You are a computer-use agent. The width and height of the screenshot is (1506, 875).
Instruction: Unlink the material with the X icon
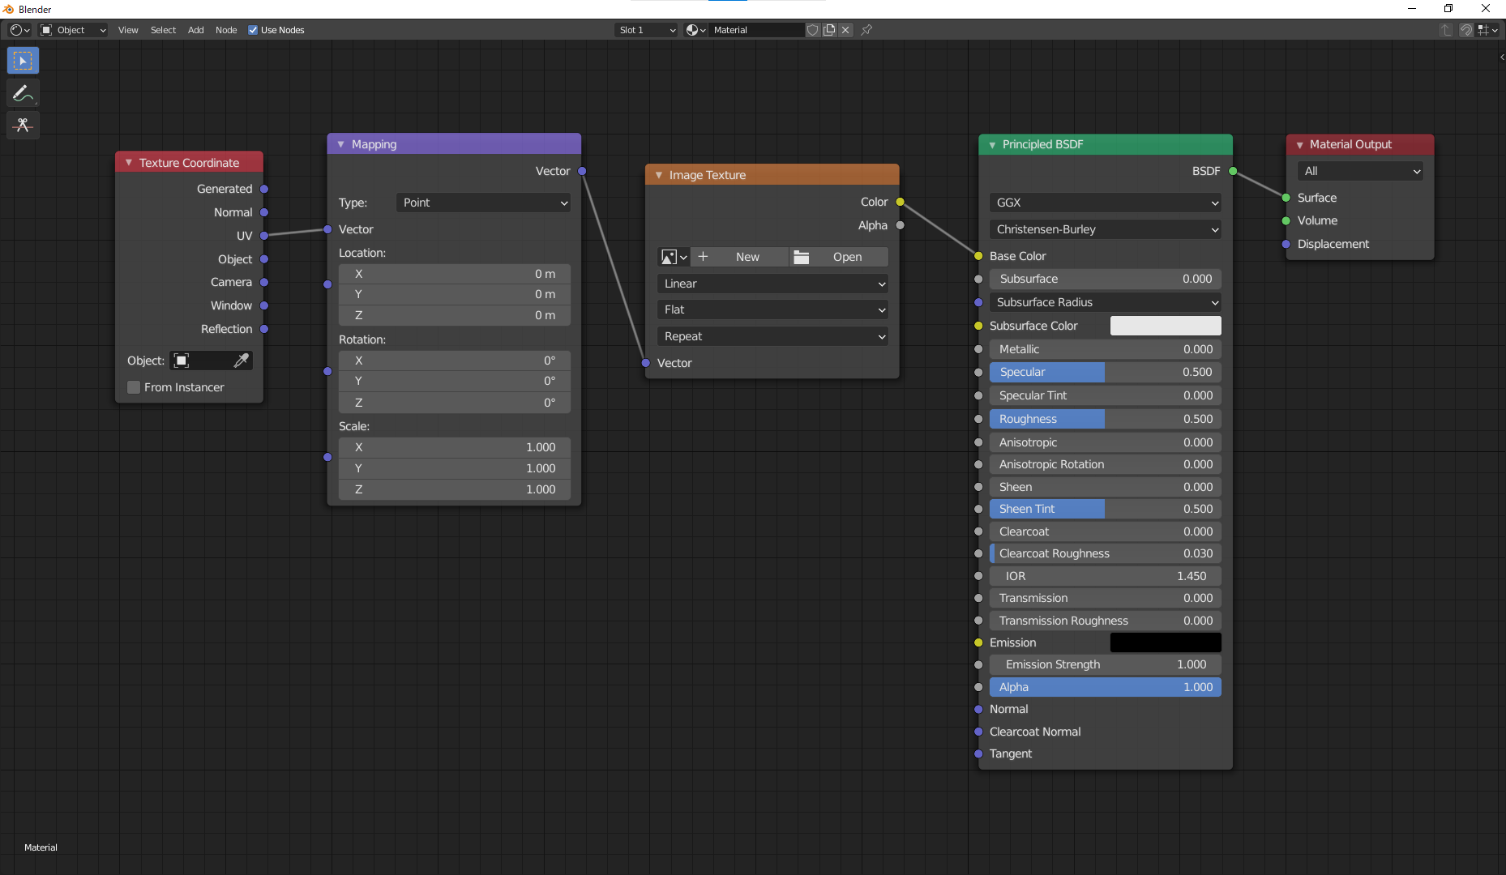pos(845,30)
